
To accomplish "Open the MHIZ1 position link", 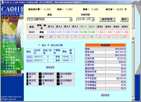I will (x=30, y=60).
